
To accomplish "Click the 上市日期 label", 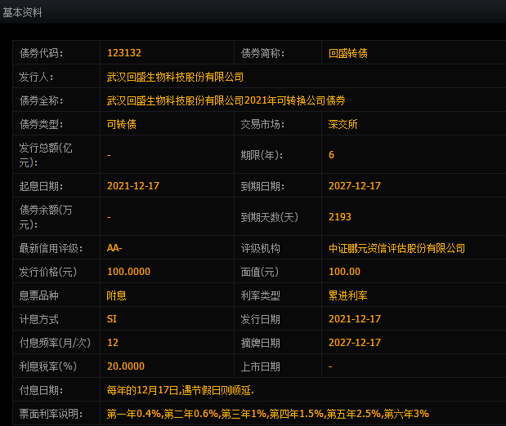I will [x=261, y=366].
